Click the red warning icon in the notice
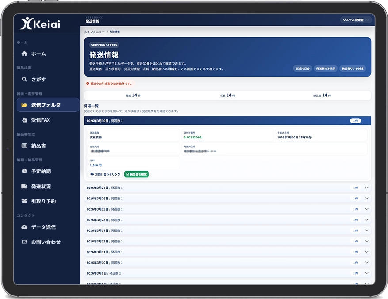The width and height of the screenshot is (388, 299). [x=87, y=84]
